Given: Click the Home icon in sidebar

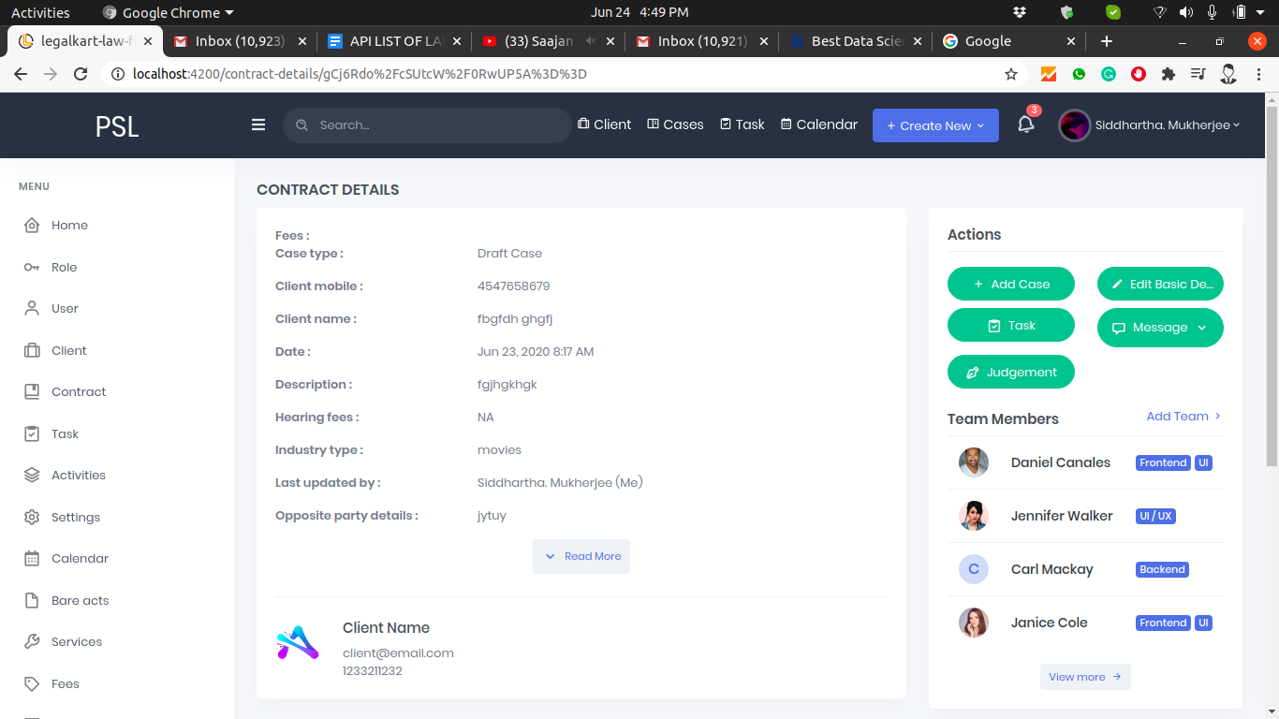Looking at the screenshot, I should [x=32, y=226].
